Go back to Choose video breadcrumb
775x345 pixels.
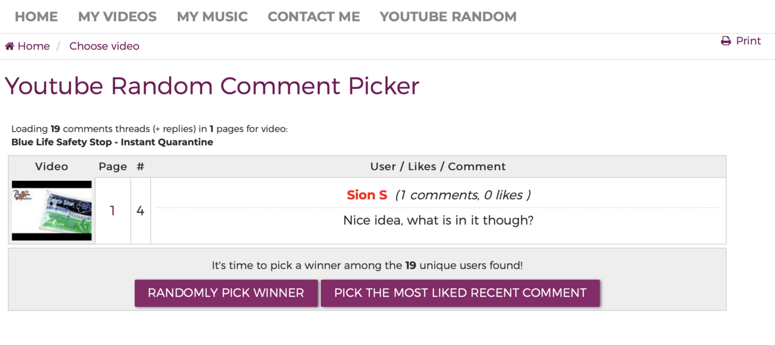[104, 46]
